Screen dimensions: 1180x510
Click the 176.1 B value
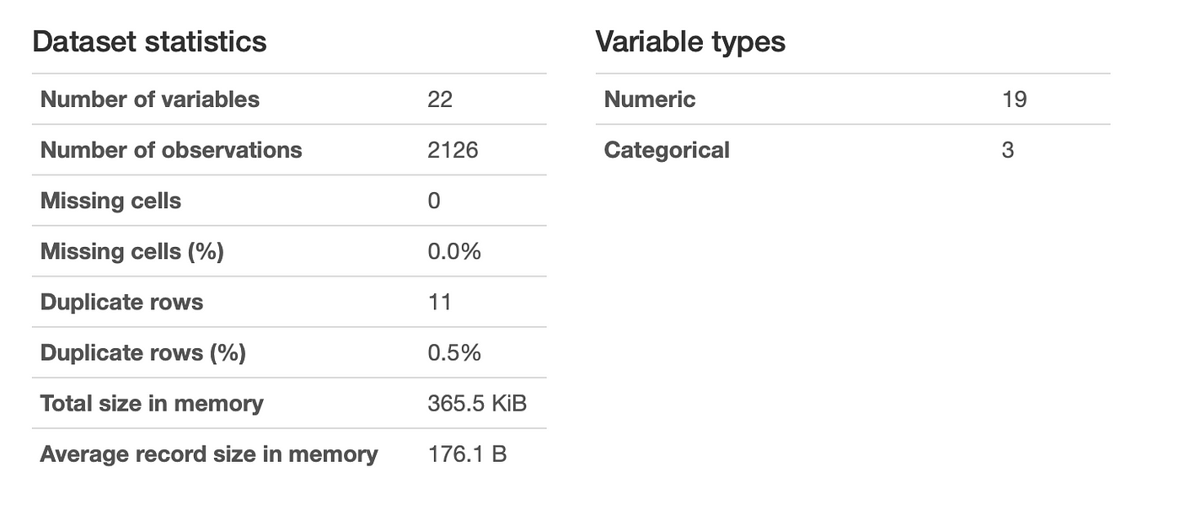coord(467,454)
